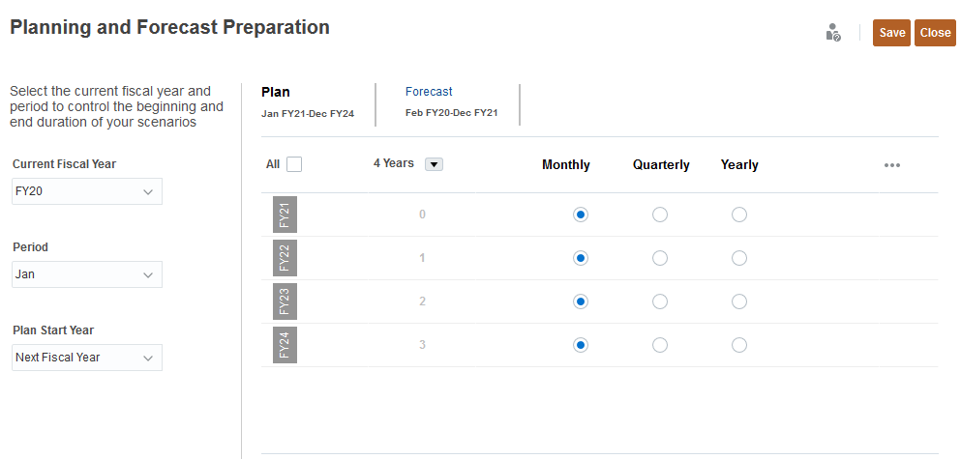961x459 pixels.
Task: Set FY23 to Quarterly
Action: (660, 301)
